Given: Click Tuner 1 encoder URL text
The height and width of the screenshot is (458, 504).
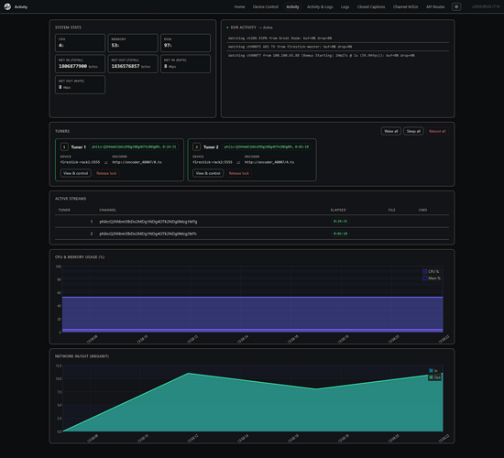Looking at the screenshot, I should [137, 162].
